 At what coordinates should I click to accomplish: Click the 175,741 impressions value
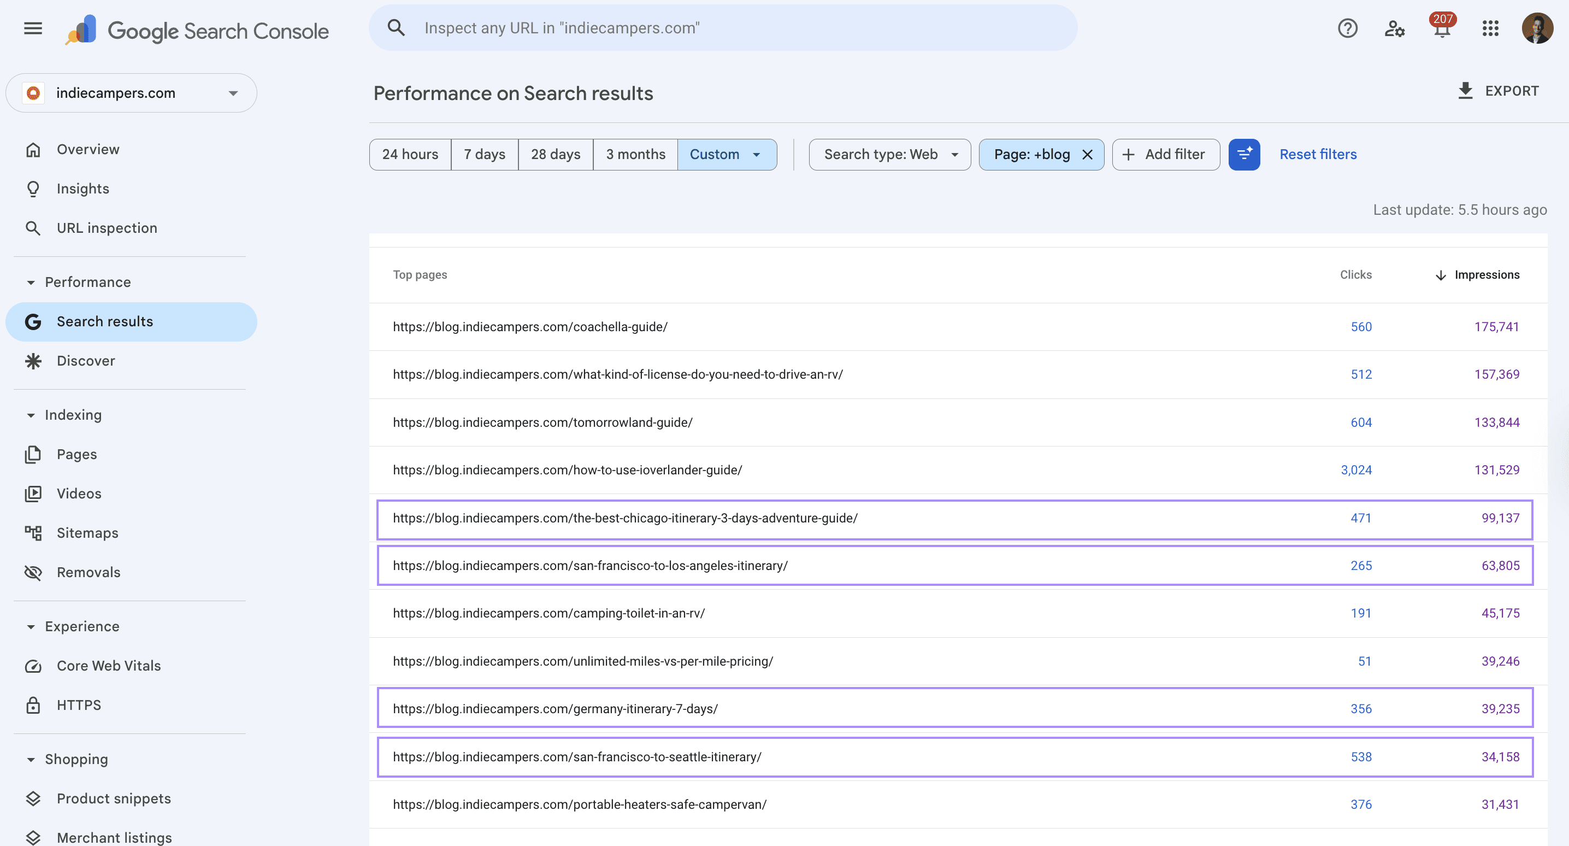coord(1496,327)
